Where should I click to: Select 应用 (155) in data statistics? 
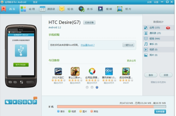pos(158,28)
